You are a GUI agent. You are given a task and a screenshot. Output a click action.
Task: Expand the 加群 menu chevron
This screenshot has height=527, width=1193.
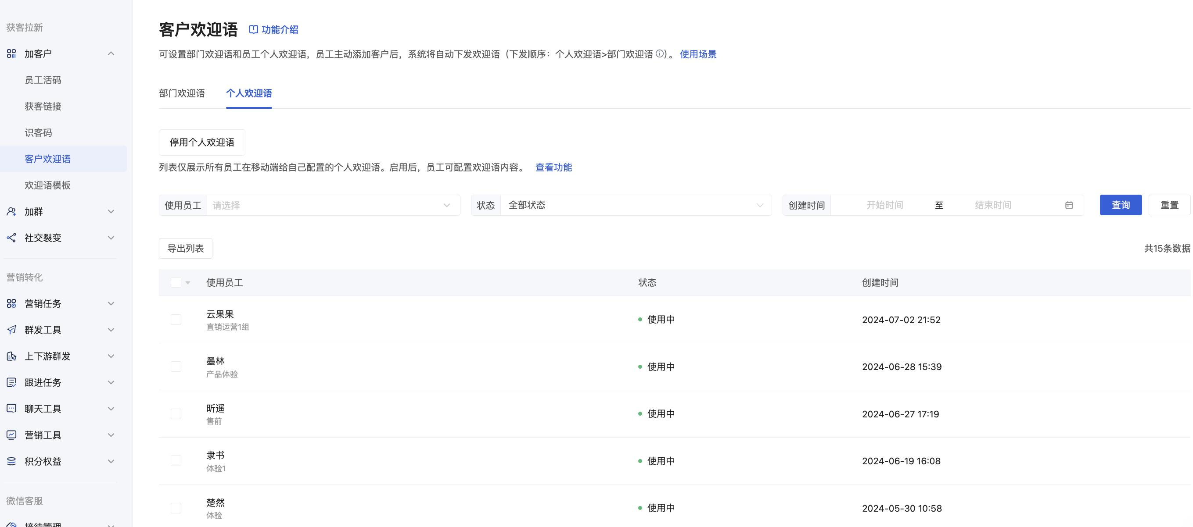(111, 211)
